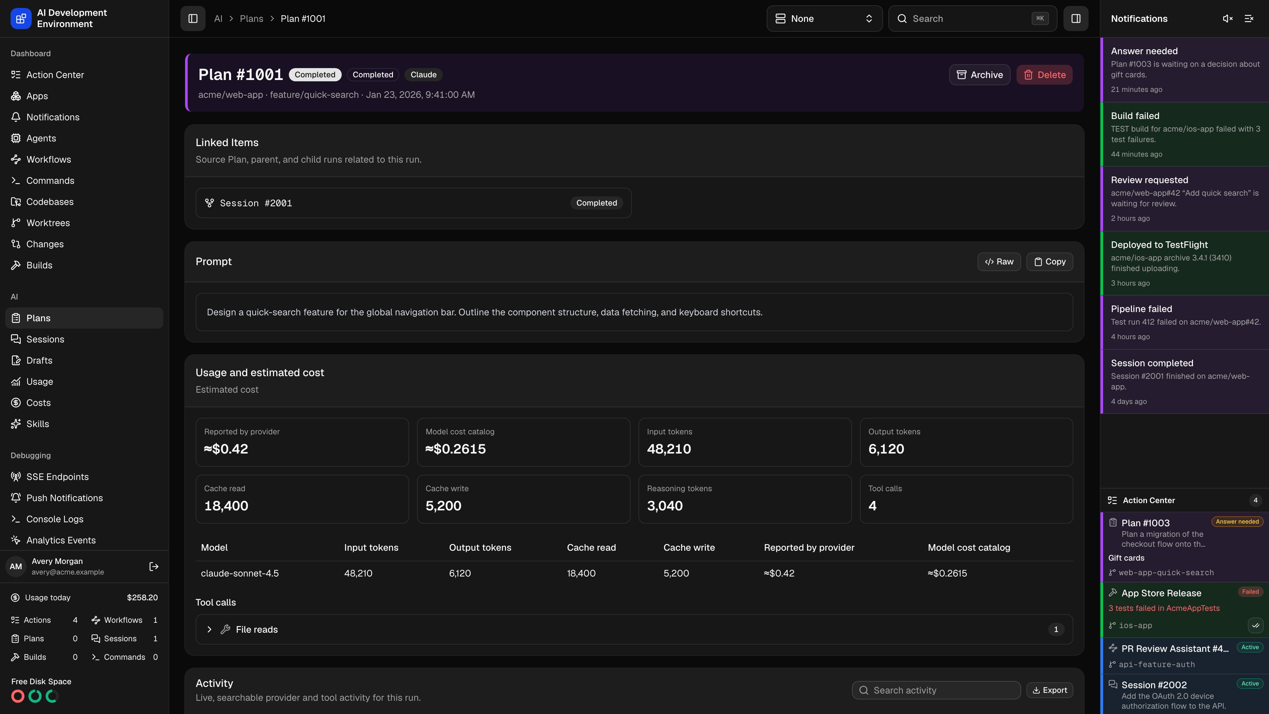Click AI breadcrumb link
The width and height of the screenshot is (1269, 714).
click(218, 19)
